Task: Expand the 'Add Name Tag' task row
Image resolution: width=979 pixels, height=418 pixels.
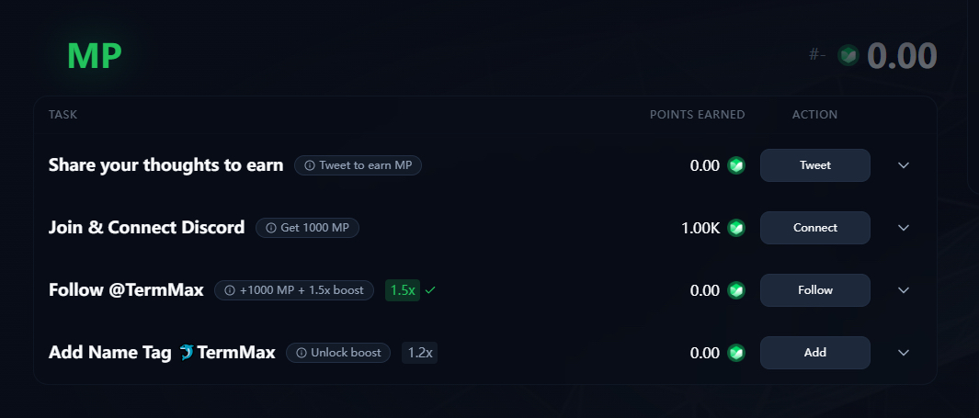Action: tap(904, 353)
